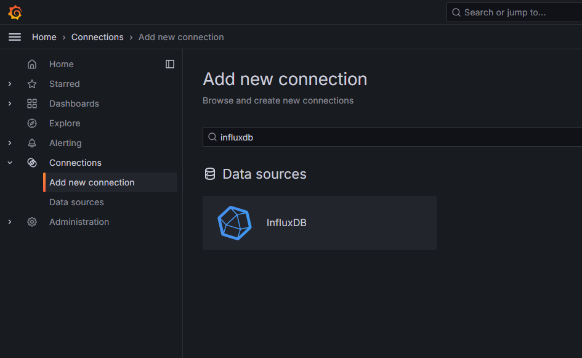Click the influxdb search input field

[392, 137]
